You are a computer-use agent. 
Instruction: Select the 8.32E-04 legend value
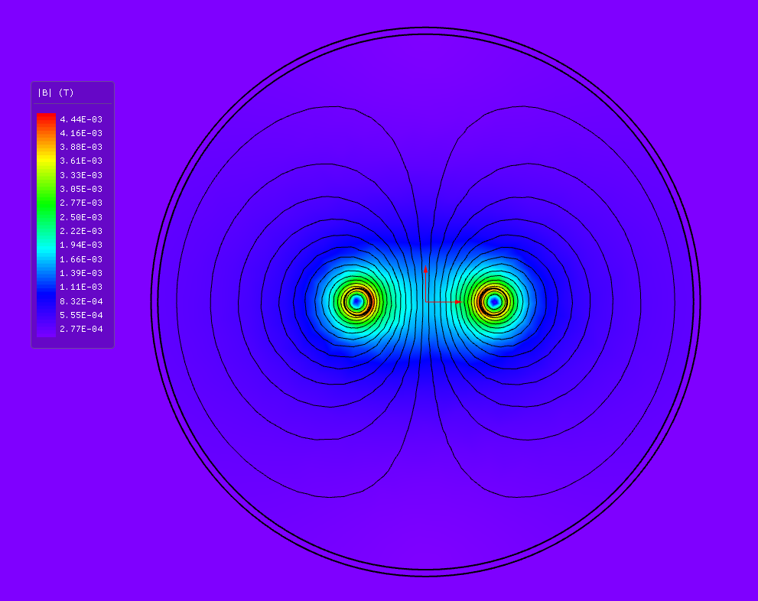(81, 301)
